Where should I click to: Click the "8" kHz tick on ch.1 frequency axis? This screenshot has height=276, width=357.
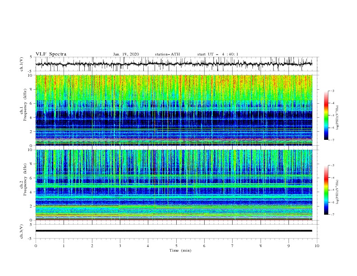(x=32, y=89)
